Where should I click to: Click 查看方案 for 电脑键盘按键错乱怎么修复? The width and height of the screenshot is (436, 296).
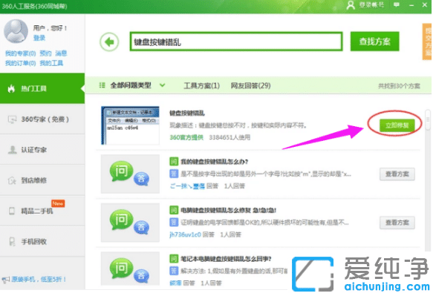pyautogui.click(x=397, y=223)
